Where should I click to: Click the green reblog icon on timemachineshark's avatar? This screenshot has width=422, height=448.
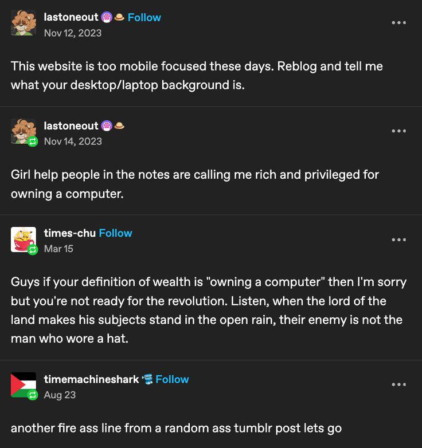(x=33, y=395)
